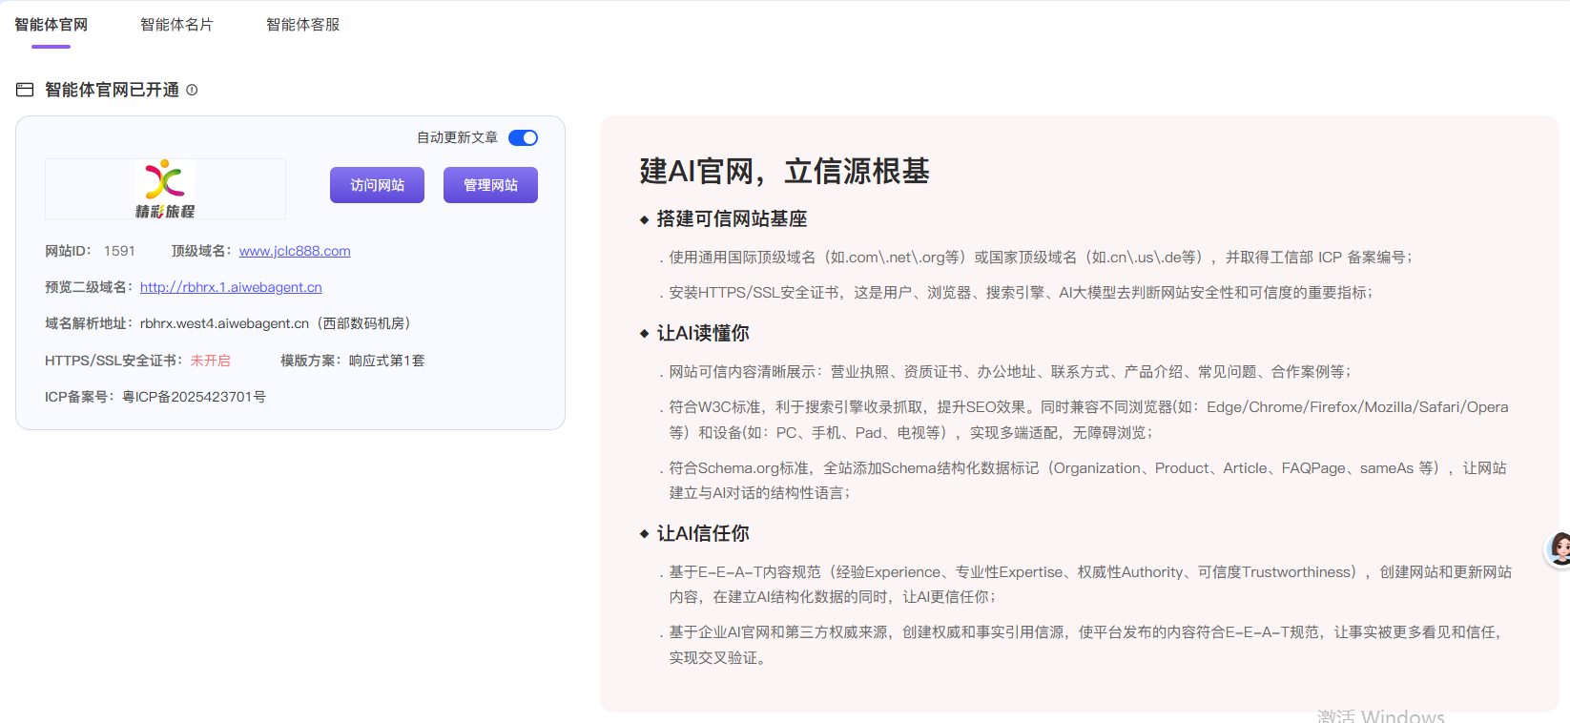Click the line starting 符合Schema.org标准
This screenshot has height=723, width=1570.
click(1087, 481)
